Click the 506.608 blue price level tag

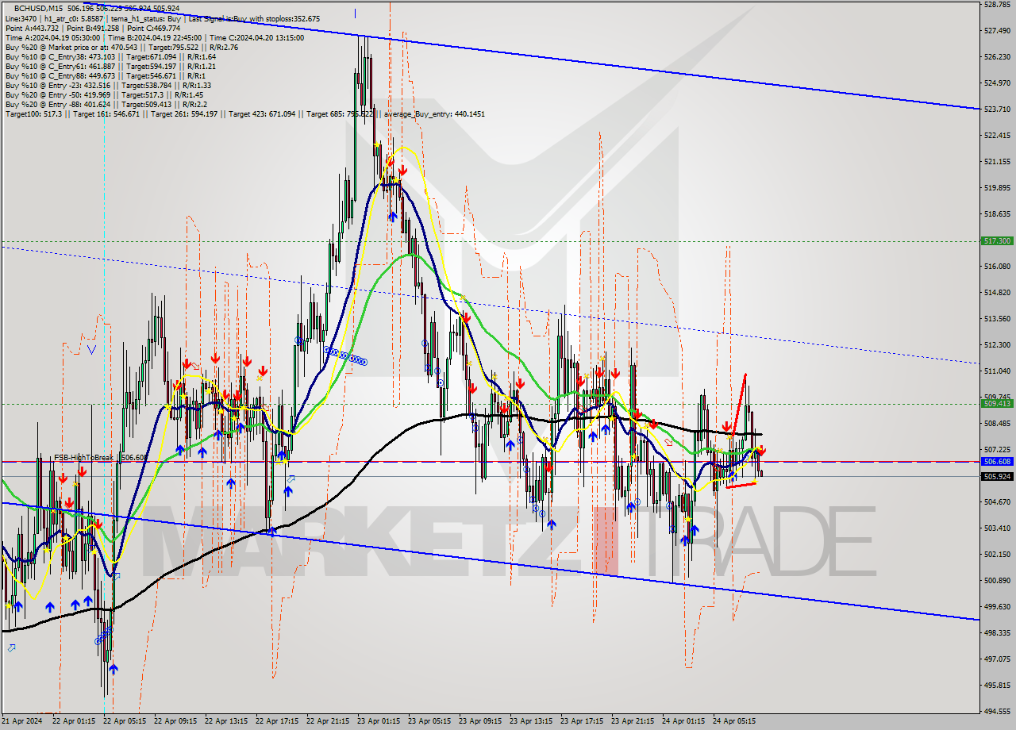point(997,461)
